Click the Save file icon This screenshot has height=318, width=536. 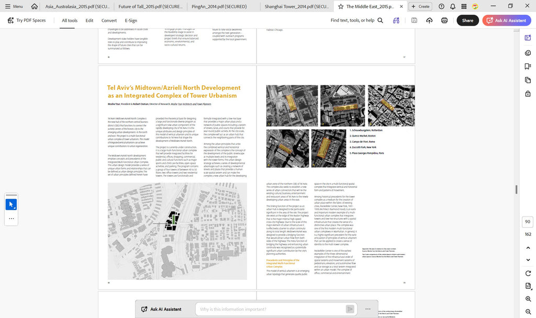(x=414, y=20)
